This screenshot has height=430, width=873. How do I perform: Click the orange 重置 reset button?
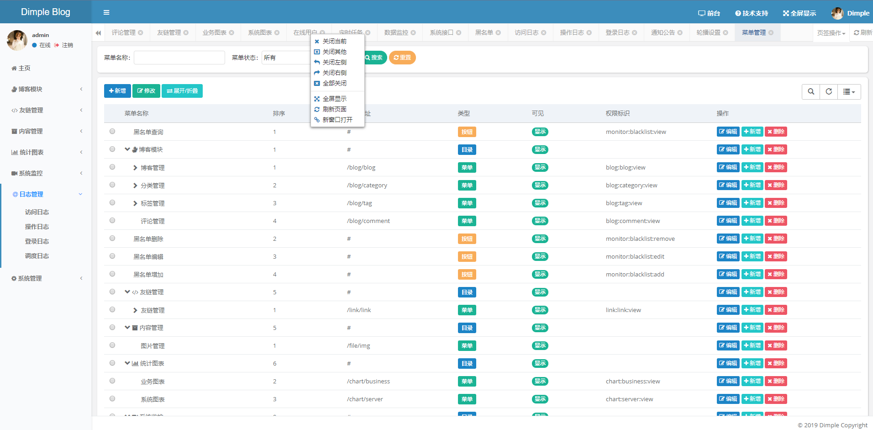pyautogui.click(x=402, y=58)
